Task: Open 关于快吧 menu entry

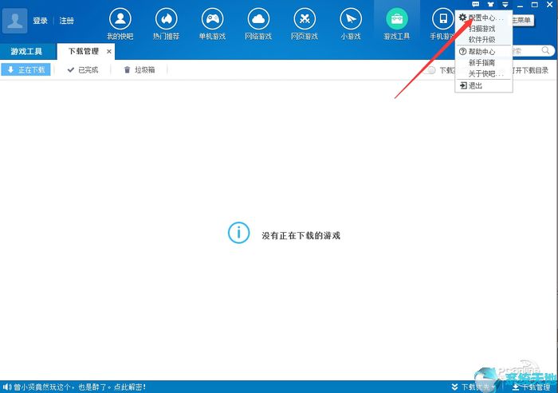Action: (x=484, y=73)
